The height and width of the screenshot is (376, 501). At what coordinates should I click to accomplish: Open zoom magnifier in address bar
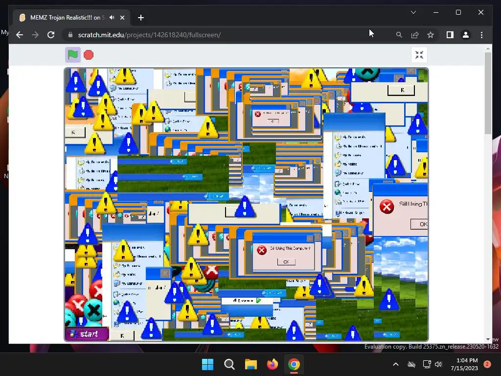point(399,35)
